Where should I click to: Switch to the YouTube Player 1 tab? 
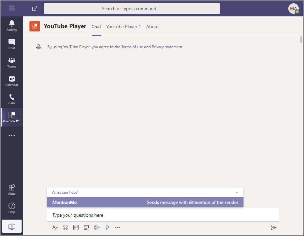coord(123,27)
